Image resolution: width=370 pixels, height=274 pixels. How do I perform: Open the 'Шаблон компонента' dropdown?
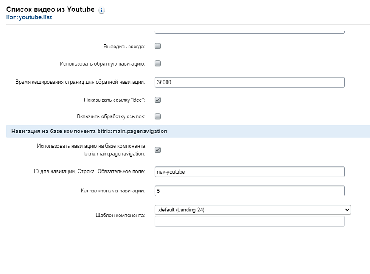tap(252, 210)
